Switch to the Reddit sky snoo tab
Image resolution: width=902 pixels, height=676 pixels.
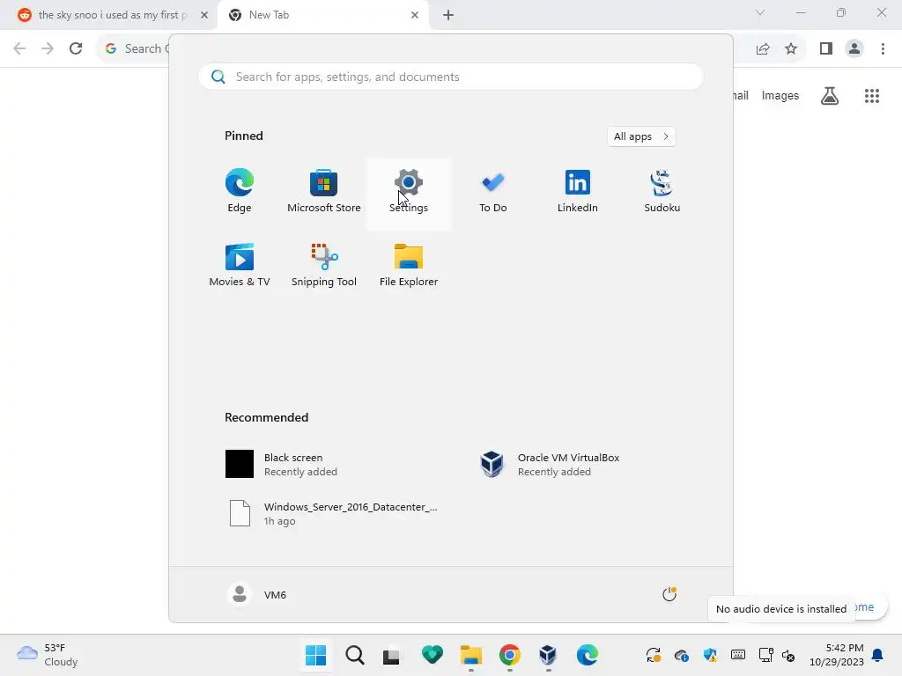click(x=109, y=15)
